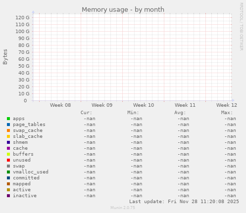Click the empty memory graph plot area

132,57
